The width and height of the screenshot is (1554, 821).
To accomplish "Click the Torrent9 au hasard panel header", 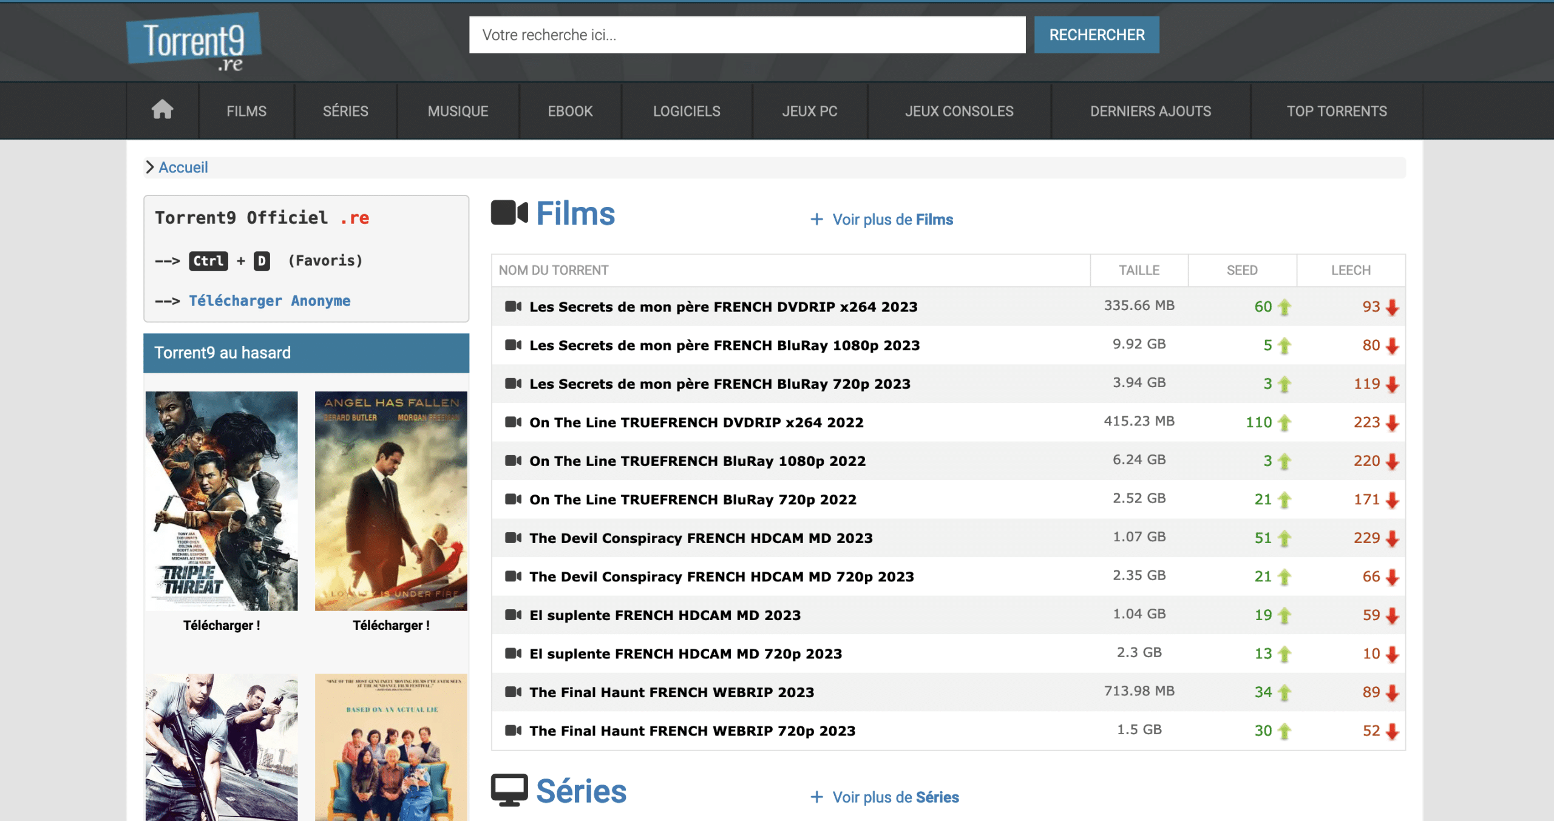I will click(306, 353).
